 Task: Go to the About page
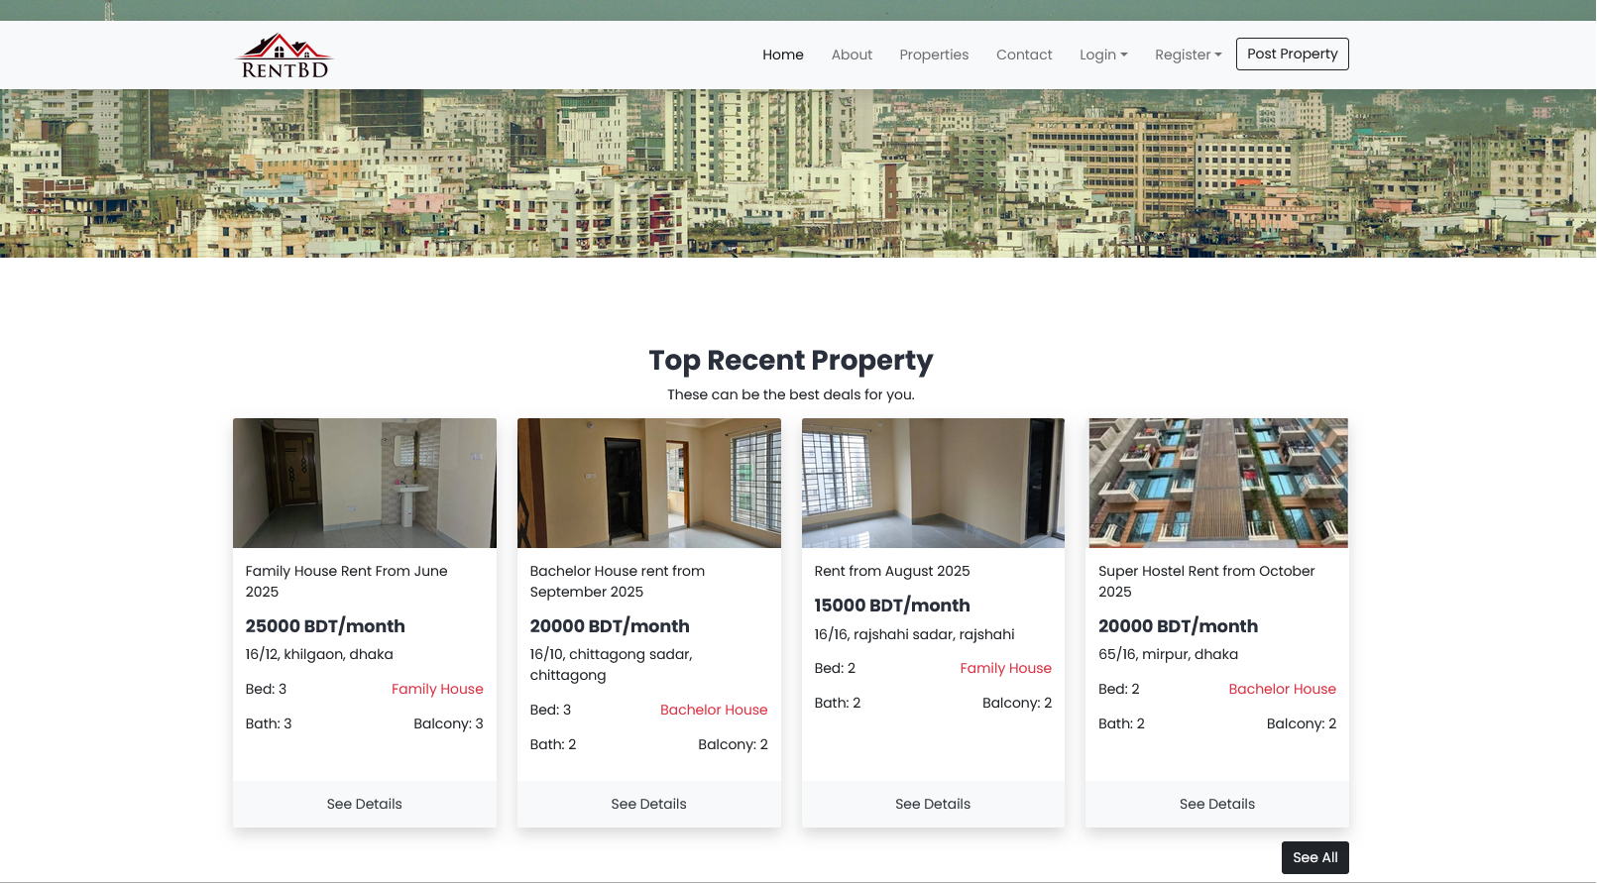pyautogui.click(x=851, y=55)
